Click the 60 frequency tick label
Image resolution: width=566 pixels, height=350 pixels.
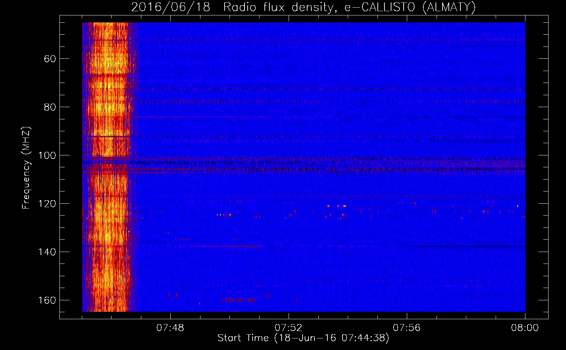(50, 59)
